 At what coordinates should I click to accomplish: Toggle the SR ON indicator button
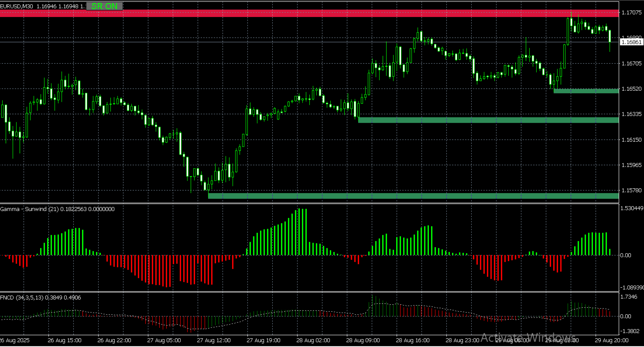(104, 6)
